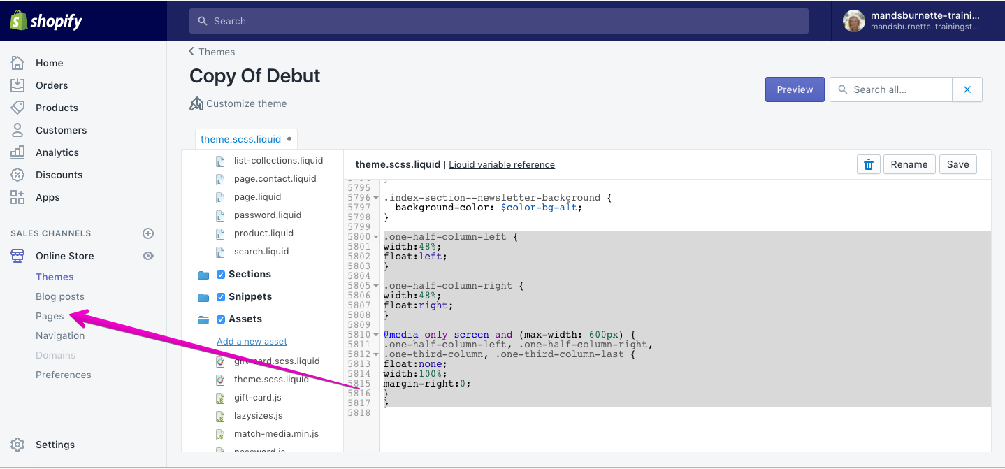The image size is (1005, 469).
Task: Open Settings in sidebar
Action: pyautogui.click(x=55, y=445)
